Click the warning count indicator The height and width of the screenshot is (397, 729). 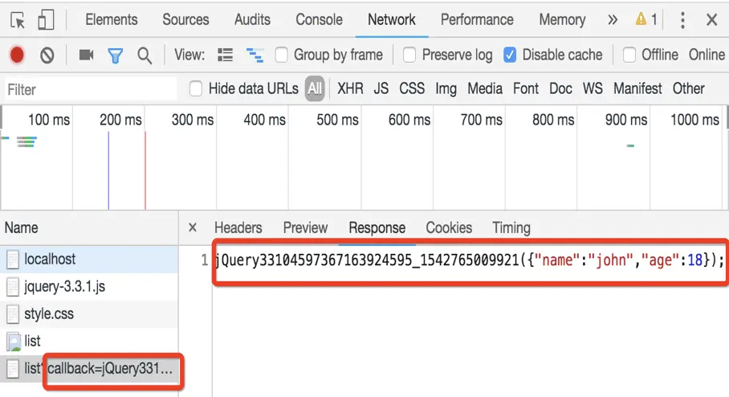(646, 19)
